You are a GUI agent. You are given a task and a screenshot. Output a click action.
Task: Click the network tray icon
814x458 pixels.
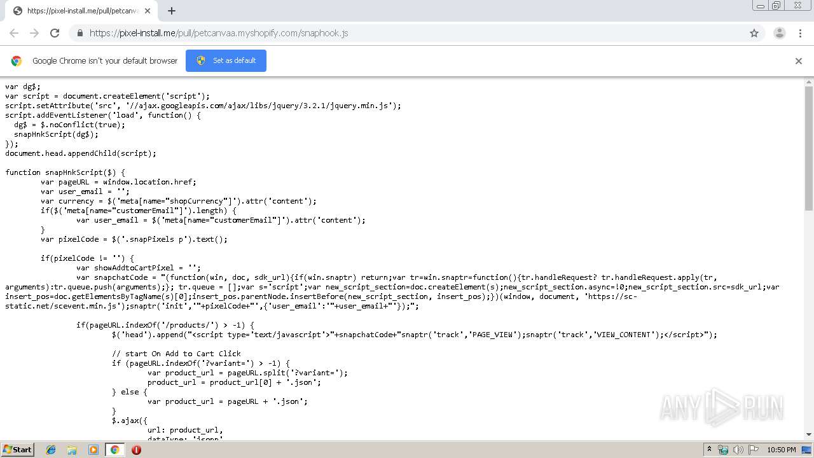click(x=723, y=450)
